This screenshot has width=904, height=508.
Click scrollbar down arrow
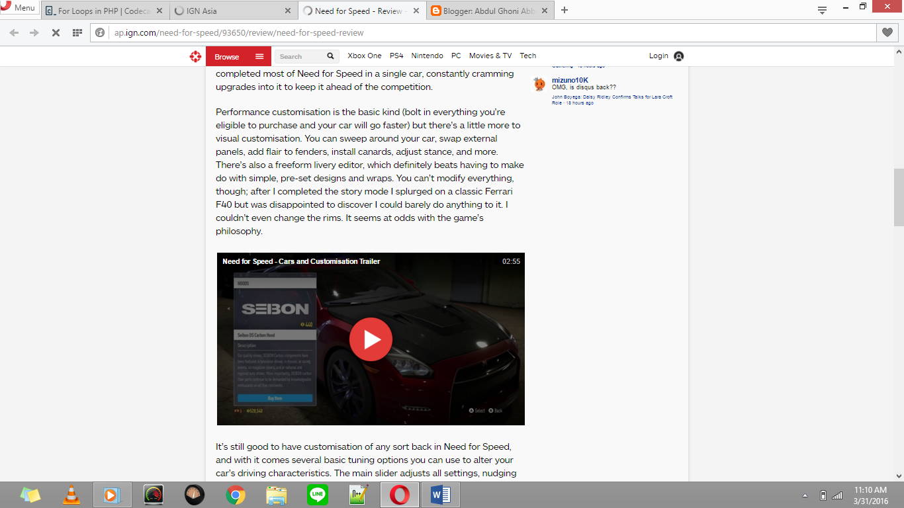click(x=899, y=476)
